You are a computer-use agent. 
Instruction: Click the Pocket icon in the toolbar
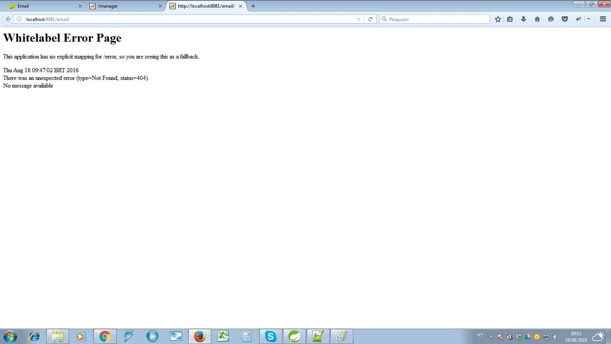[x=564, y=19]
